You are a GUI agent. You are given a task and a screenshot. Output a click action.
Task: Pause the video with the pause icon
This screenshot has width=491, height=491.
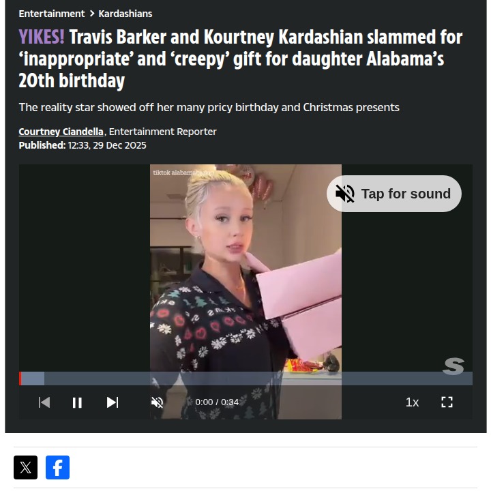(77, 402)
